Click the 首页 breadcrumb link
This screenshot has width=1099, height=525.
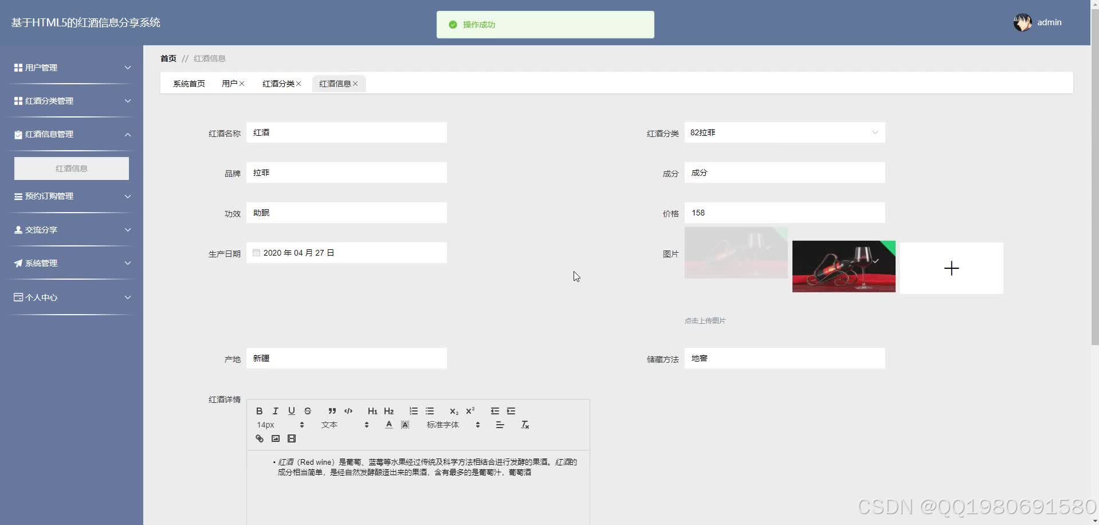[x=168, y=58]
